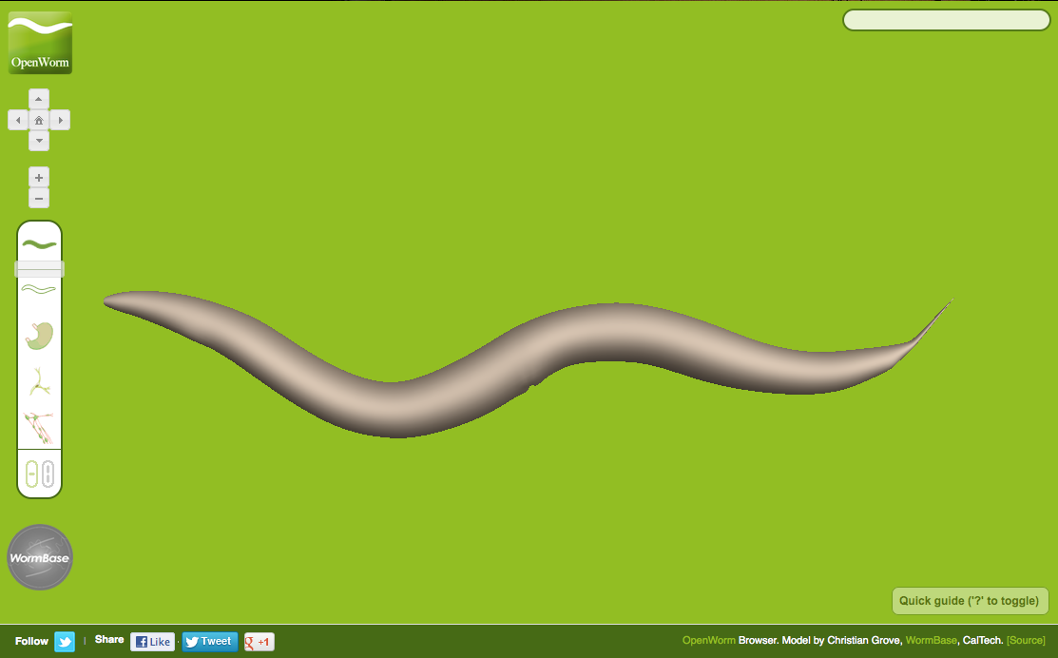Open the digestive system layer

(39, 334)
